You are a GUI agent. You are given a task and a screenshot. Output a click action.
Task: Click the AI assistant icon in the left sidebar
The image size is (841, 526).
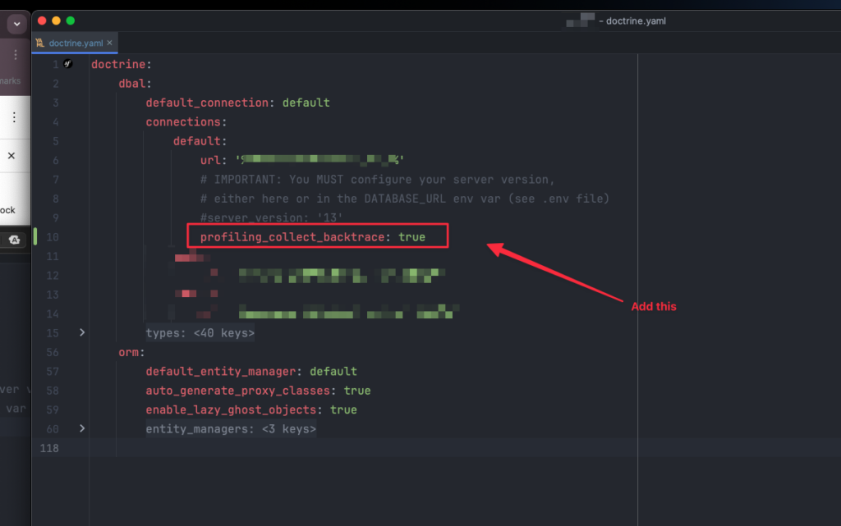click(x=15, y=239)
